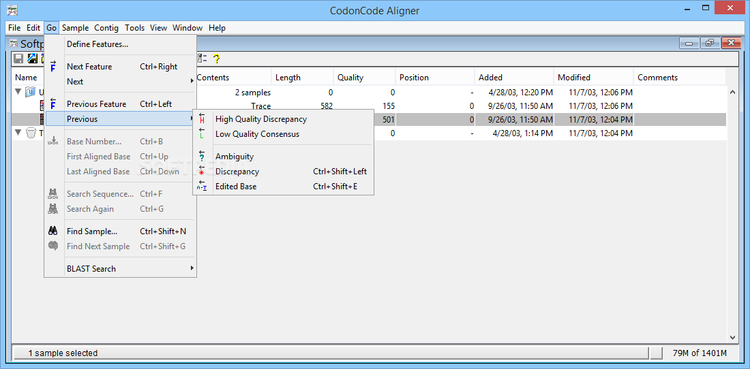The image size is (750, 369).
Task: Select Find Sample... menu entry
Action: [121, 231]
